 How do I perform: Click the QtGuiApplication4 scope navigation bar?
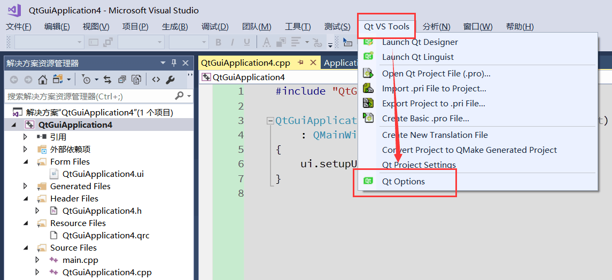click(279, 77)
